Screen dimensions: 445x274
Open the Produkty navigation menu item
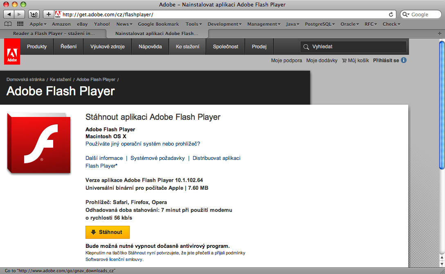pyautogui.click(x=37, y=47)
